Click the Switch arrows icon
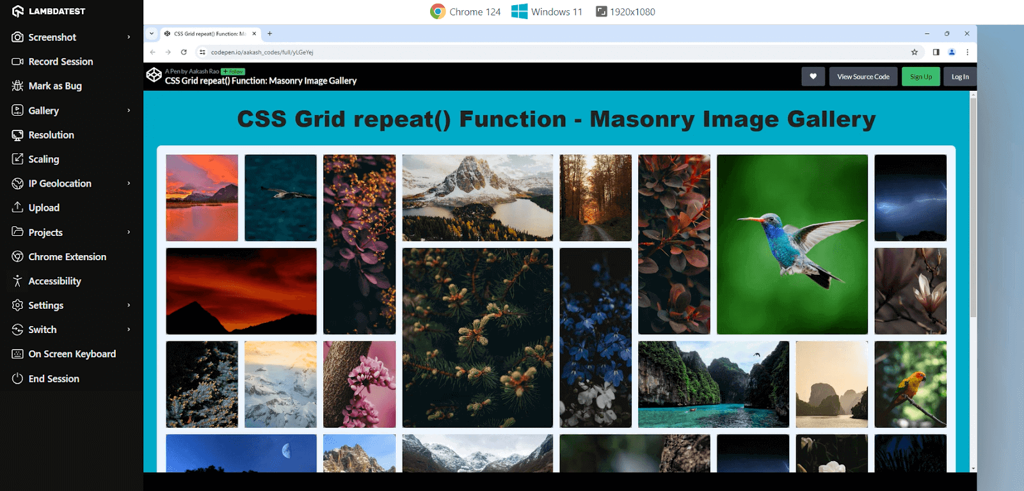The image size is (1024, 491). 17,329
